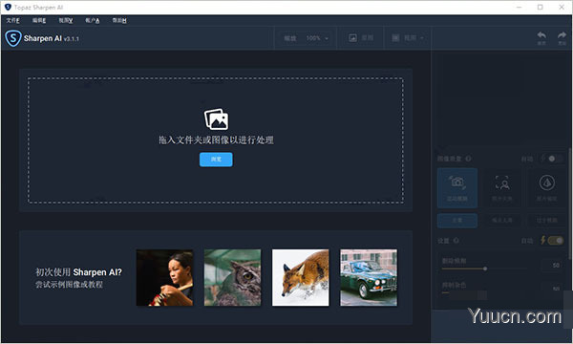Open the 100% zoom dropdown
The height and width of the screenshot is (344, 573).
pyautogui.click(x=317, y=38)
